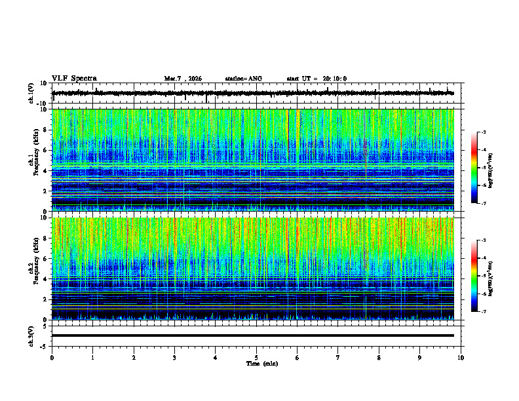Click the "4" kHz tick on ch.2 frequency axis

(x=45, y=279)
